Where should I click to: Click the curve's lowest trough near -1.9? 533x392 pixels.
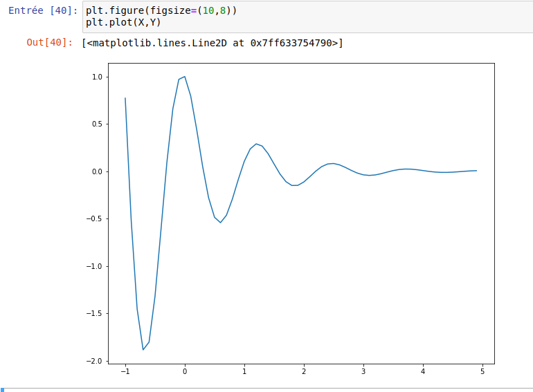(x=143, y=349)
